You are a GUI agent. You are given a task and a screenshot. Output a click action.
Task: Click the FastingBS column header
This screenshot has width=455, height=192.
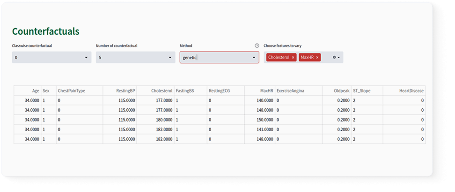click(191, 91)
